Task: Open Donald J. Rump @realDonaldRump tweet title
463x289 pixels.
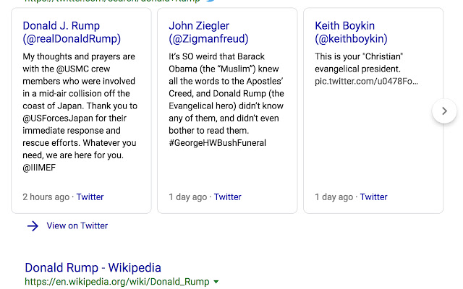Action: [x=72, y=32]
